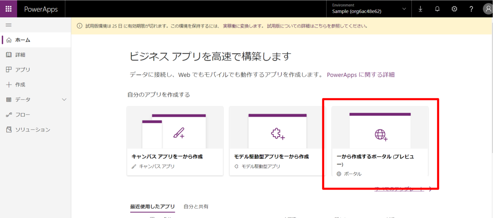
Task: Select フロー in the sidebar
Action: tap(35, 115)
